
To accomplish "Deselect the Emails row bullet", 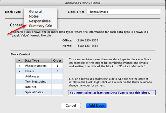I will coord(19,71).
